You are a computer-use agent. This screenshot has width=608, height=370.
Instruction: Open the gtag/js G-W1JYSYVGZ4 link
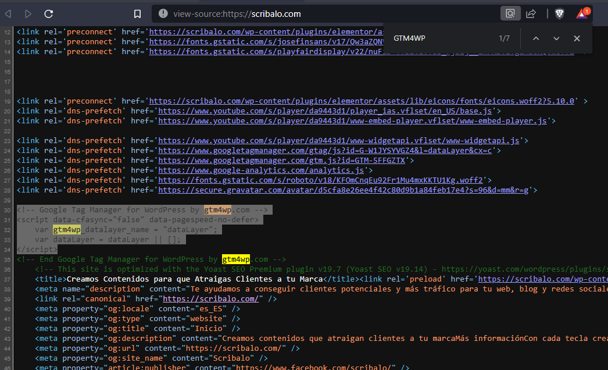tap(325, 151)
